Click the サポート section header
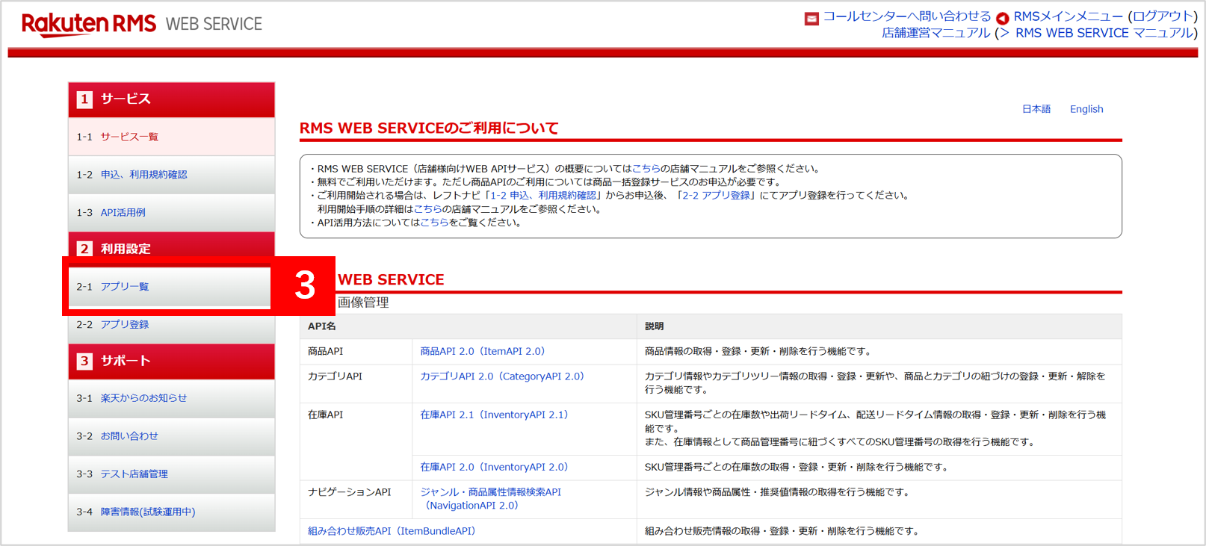This screenshot has width=1206, height=546. point(171,361)
